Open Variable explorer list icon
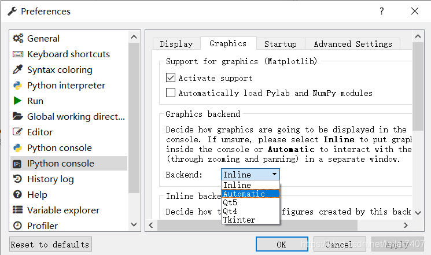 point(18,210)
